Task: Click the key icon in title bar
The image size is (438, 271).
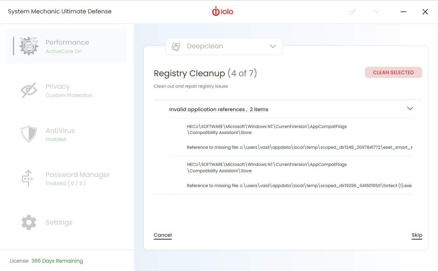Action: pyautogui.click(x=352, y=12)
